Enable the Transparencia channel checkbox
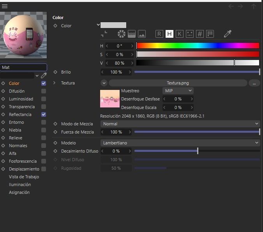 click(44, 107)
